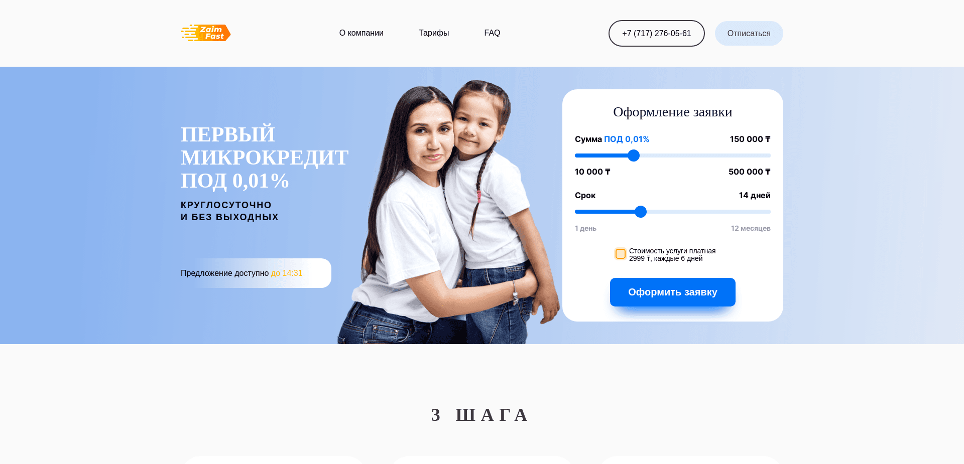Click the Сумма loan amount slider handle
Viewport: 964px width, 464px height.
pyautogui.click(x=634, y=156)
